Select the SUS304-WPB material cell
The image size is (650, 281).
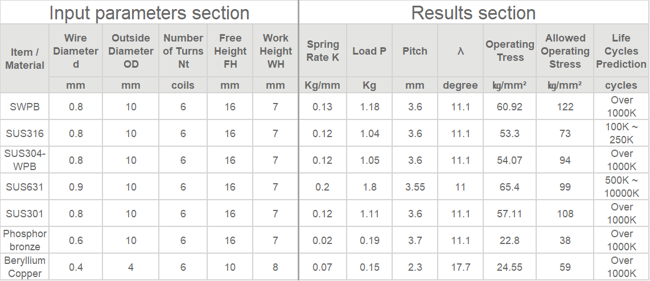point(25,160)
